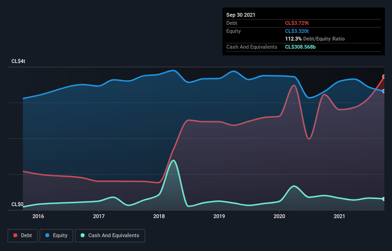The height and width of the screenshot is (251, 392).
Task: Click the Sep 30 2021 tooltip date
Action: coord(241,15)
